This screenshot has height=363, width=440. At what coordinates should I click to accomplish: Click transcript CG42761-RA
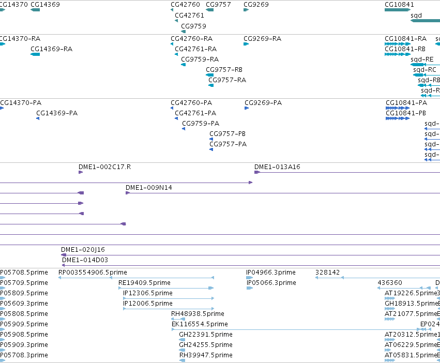point(196,49)
